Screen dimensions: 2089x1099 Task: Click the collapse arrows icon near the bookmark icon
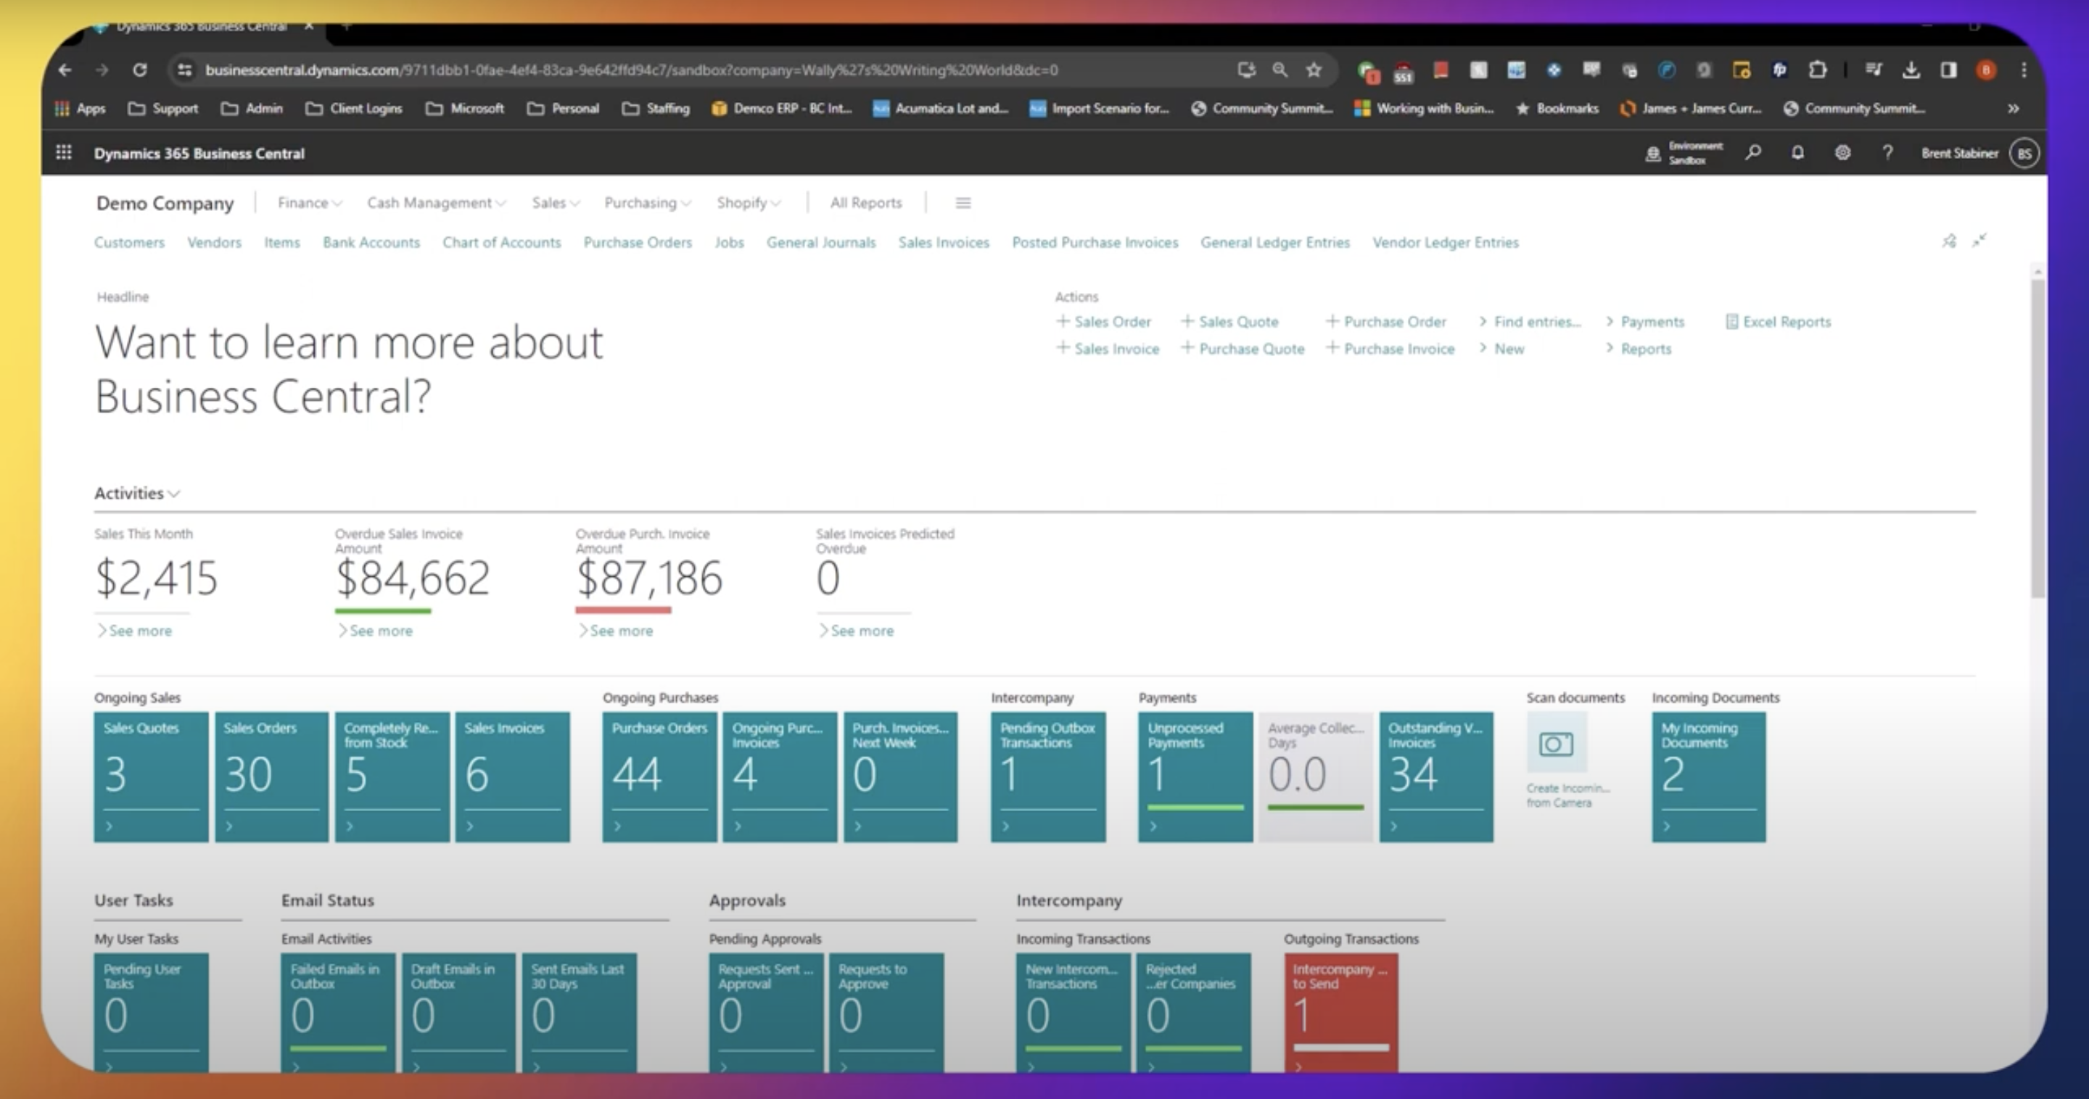click(x=1979, y=241)
